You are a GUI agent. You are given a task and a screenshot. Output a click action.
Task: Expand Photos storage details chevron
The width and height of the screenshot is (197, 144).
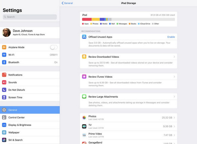click(174, 118)
